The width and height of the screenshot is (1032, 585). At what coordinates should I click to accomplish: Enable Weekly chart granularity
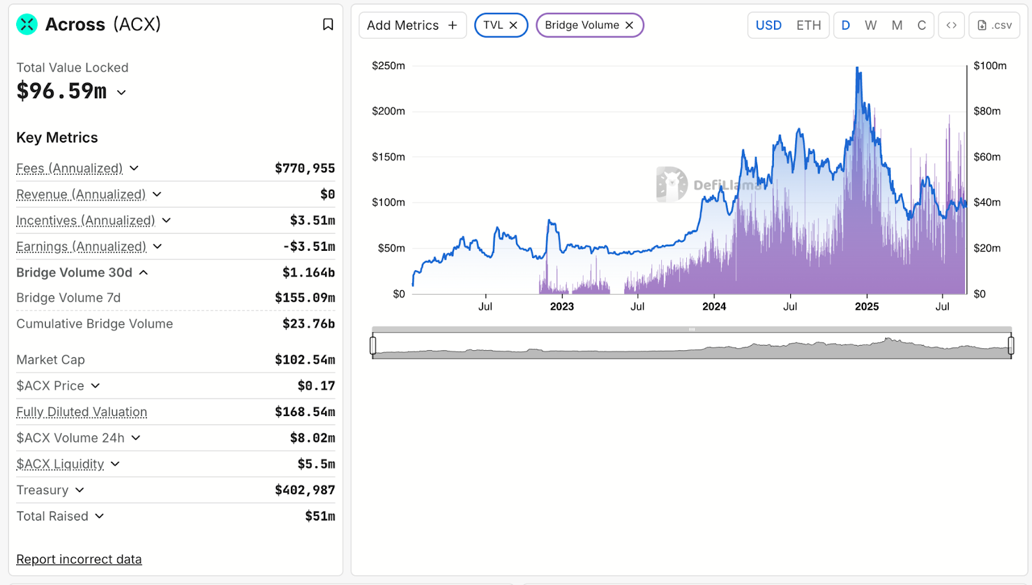click(871, 25)
